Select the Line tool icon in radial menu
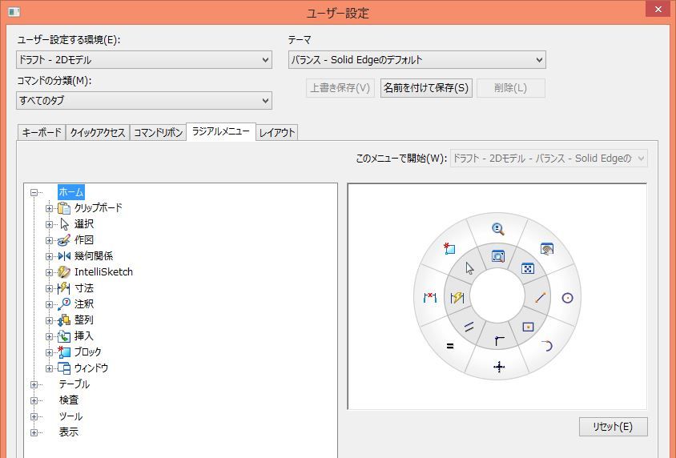The height and width of the screenshot is (458, 676). 540,298
